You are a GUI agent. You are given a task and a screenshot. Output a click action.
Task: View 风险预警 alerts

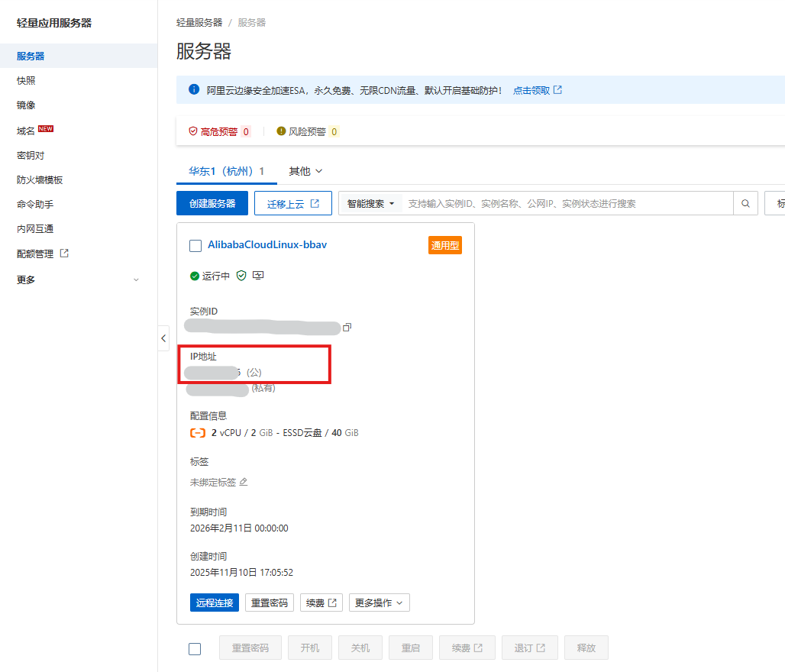click(308, 131)
